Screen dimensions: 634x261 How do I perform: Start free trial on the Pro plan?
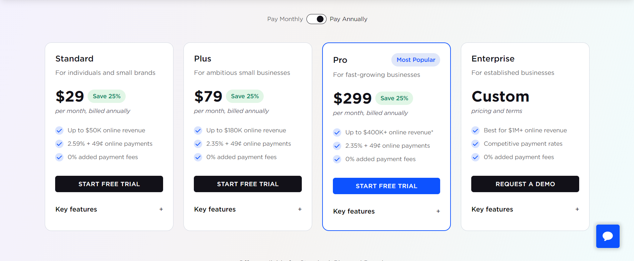pyautogui.click(x=386, y=186)
